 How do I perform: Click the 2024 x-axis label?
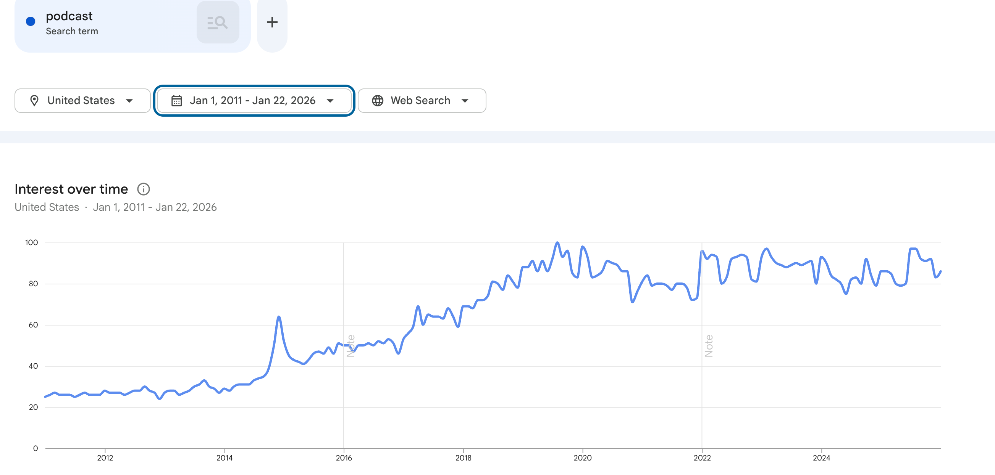(x=821, y=457)
